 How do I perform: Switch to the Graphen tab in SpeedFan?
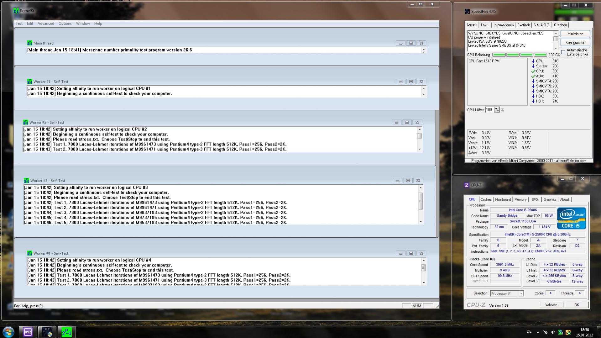pos(560,25)
